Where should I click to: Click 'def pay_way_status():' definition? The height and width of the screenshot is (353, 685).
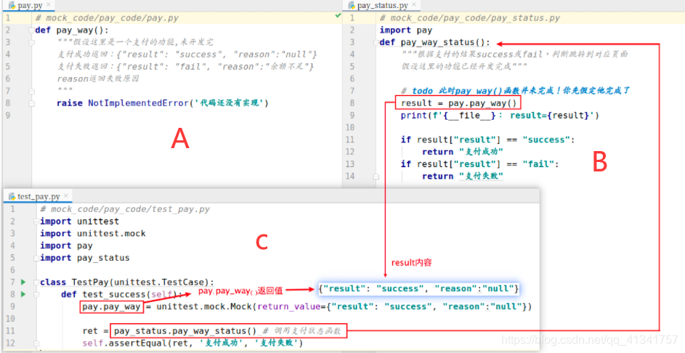point(435,42)
